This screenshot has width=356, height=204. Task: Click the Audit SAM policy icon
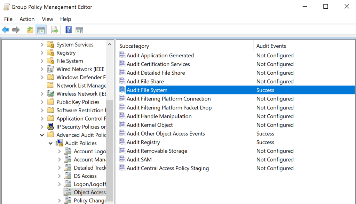click(x=122, y=160)
